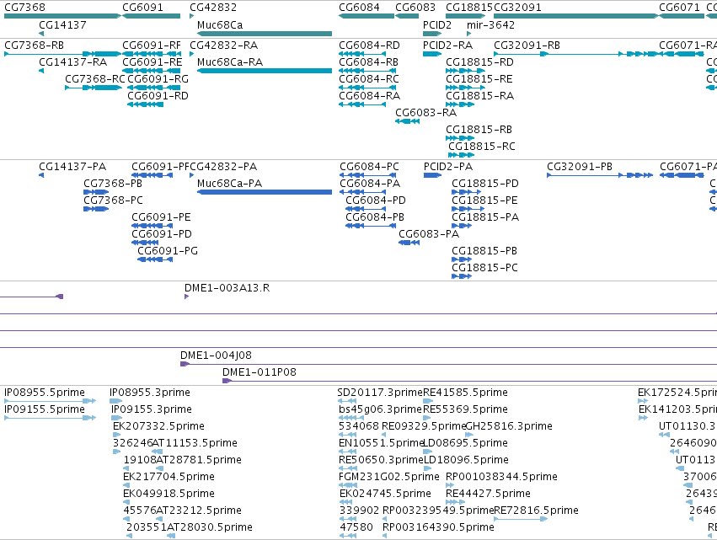Select the CG7368 gene feature
Screen dimensions: 717x540
click(x=62, y=16)
